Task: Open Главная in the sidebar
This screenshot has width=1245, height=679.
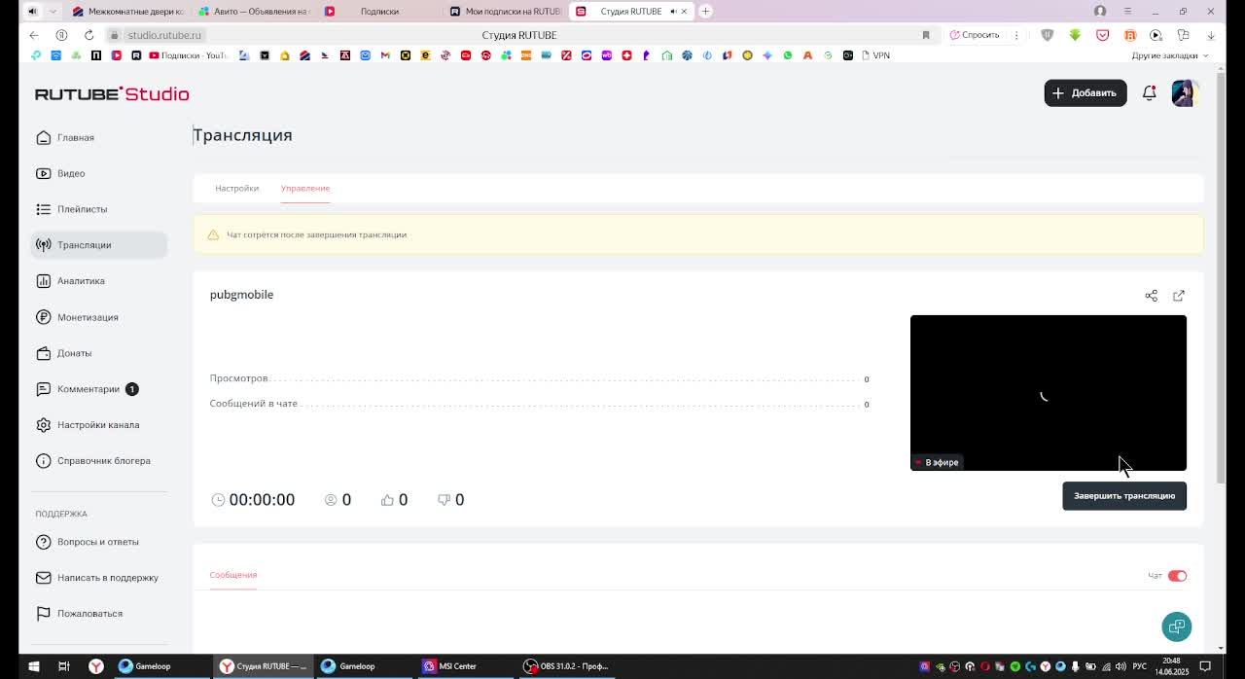Action: (x=65, y=137)
